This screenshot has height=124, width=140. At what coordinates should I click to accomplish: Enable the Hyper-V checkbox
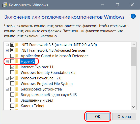point(12,61)
